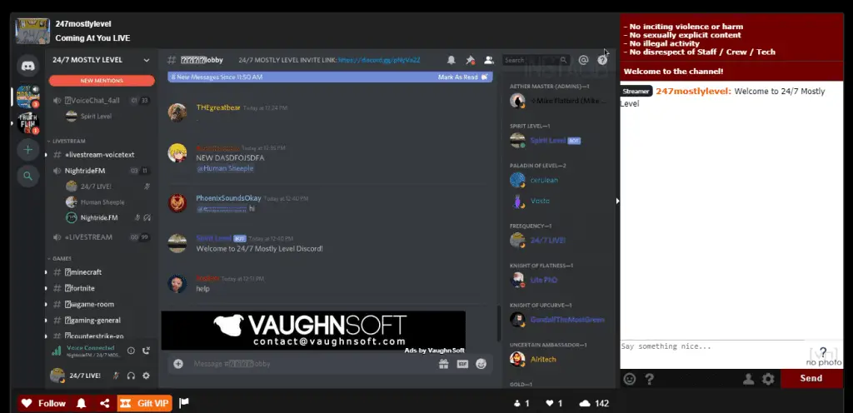Toggle channel notification bell in Discord header

click(x=451, y=60)
